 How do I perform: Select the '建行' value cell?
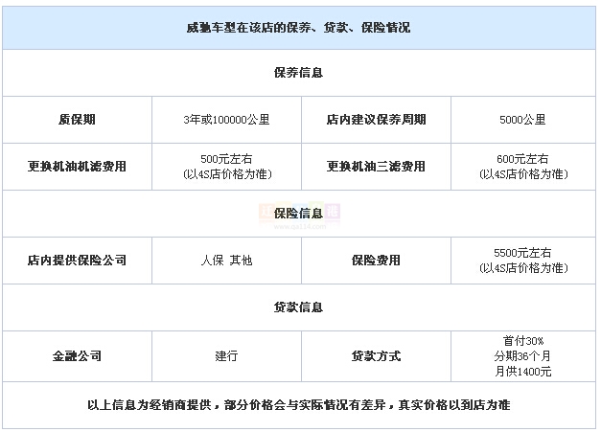tap(226, 356)
